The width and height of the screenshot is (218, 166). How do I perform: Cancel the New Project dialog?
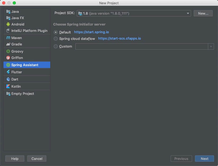[37, 159]
